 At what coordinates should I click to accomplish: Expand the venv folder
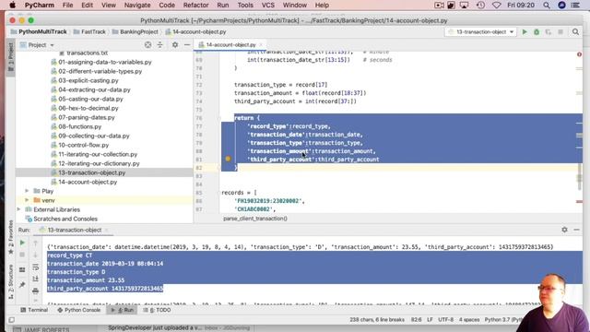click(27, 200)
